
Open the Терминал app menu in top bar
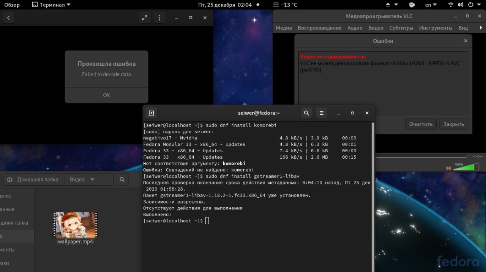click(51, 5)
